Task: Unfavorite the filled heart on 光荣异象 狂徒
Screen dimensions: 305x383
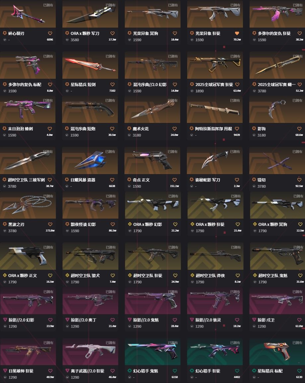Action: click(x=237, y=33)
